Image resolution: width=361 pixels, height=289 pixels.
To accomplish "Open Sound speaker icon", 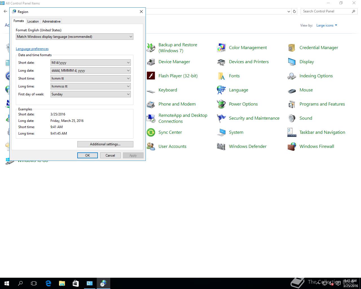I will coord(292,118).
